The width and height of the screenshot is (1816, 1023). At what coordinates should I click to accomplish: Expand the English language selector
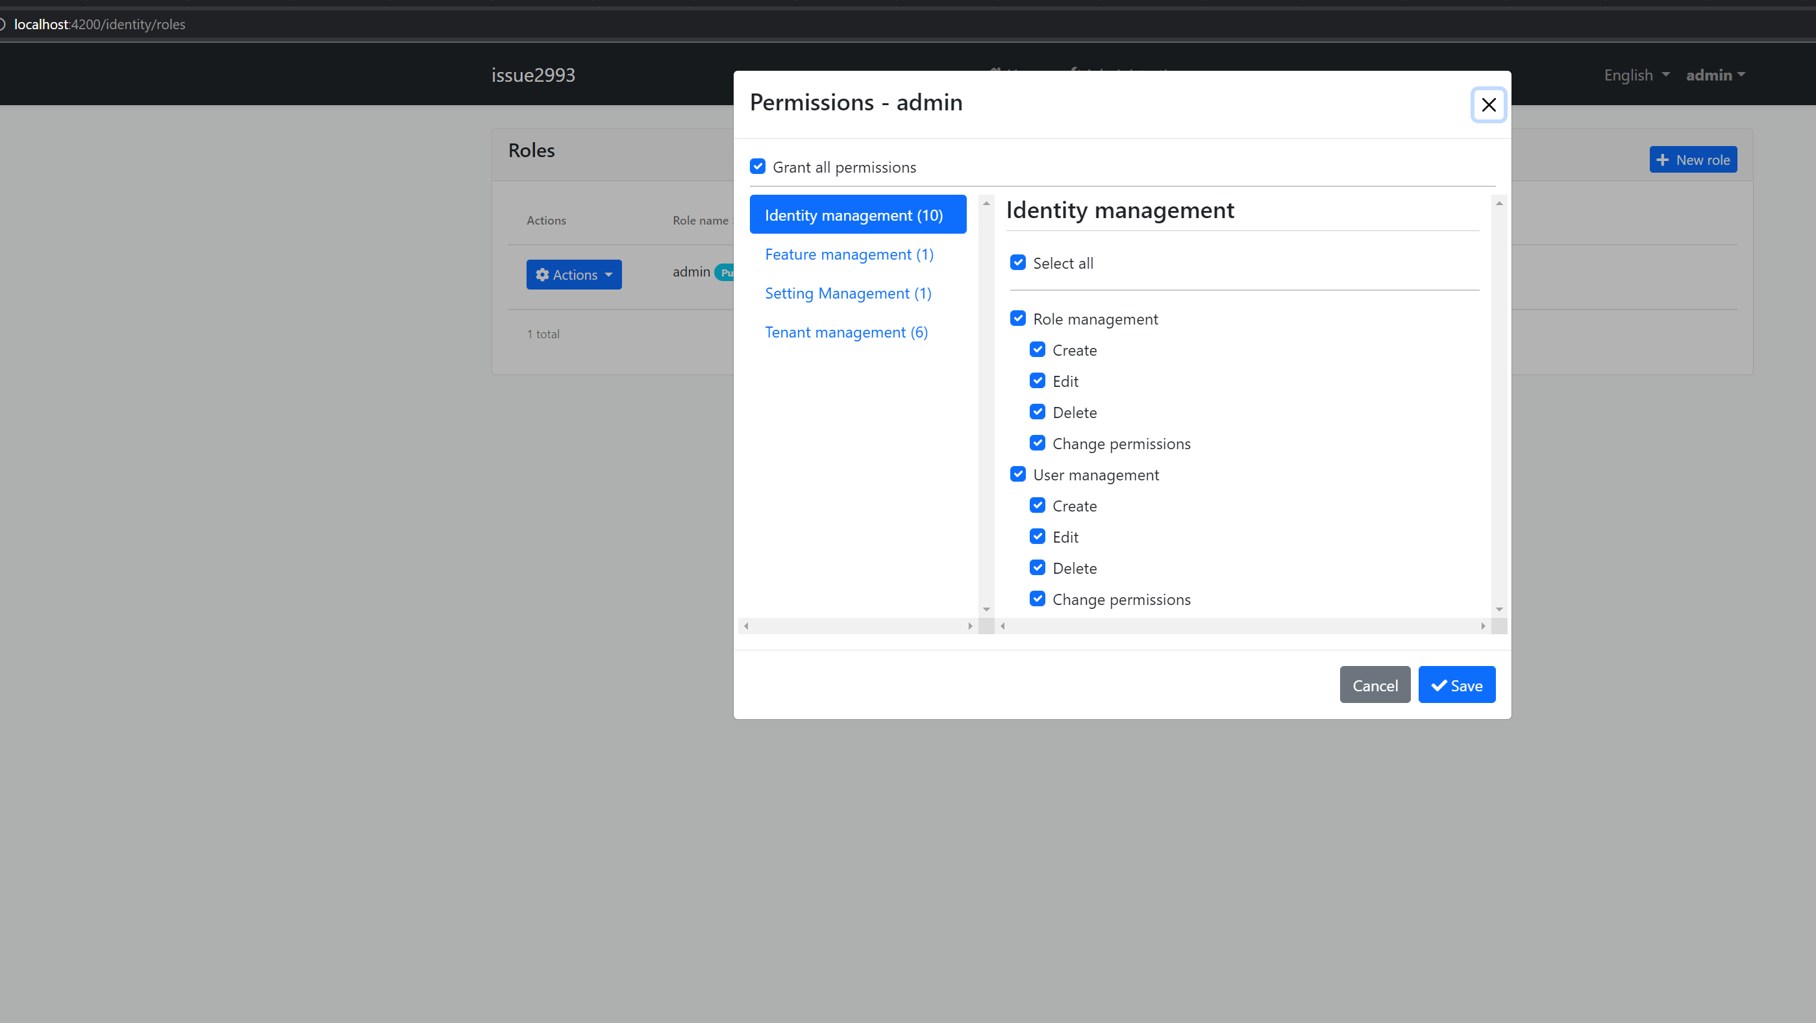[1635, 75]
